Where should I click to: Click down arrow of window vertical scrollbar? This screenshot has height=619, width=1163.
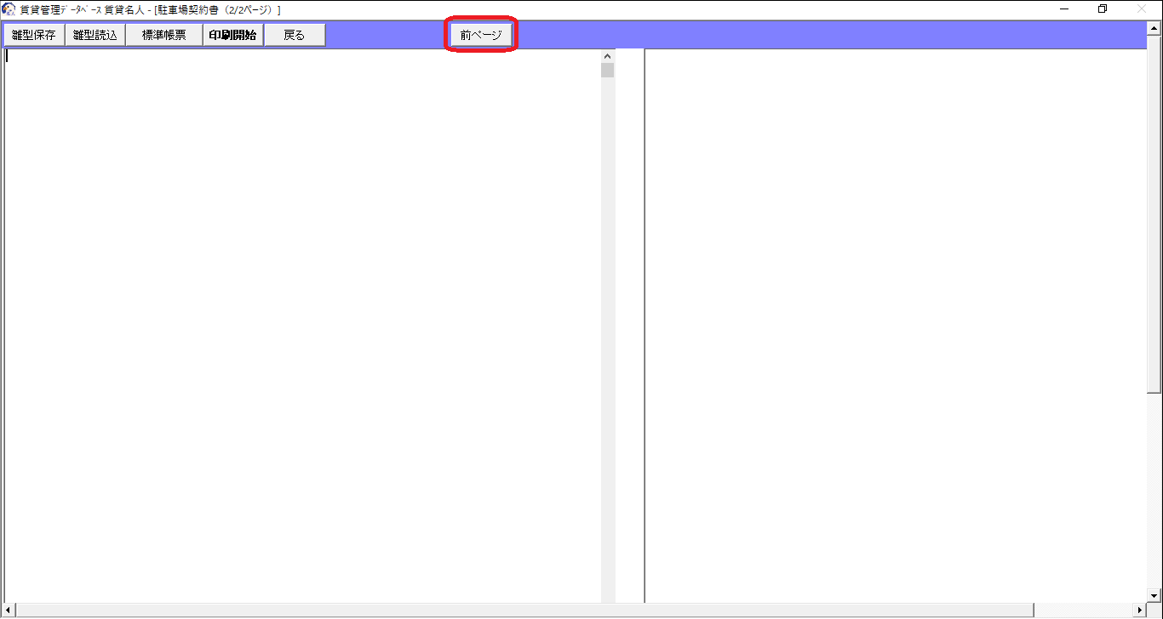click(x=1154, y=595)
